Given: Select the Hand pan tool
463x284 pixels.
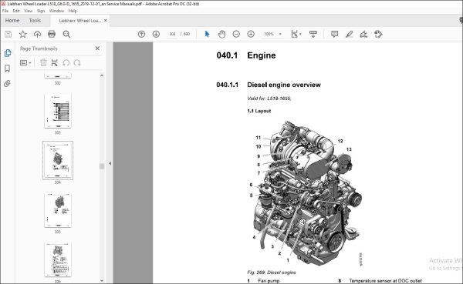Looking at the screenshot, I should 221,34.
